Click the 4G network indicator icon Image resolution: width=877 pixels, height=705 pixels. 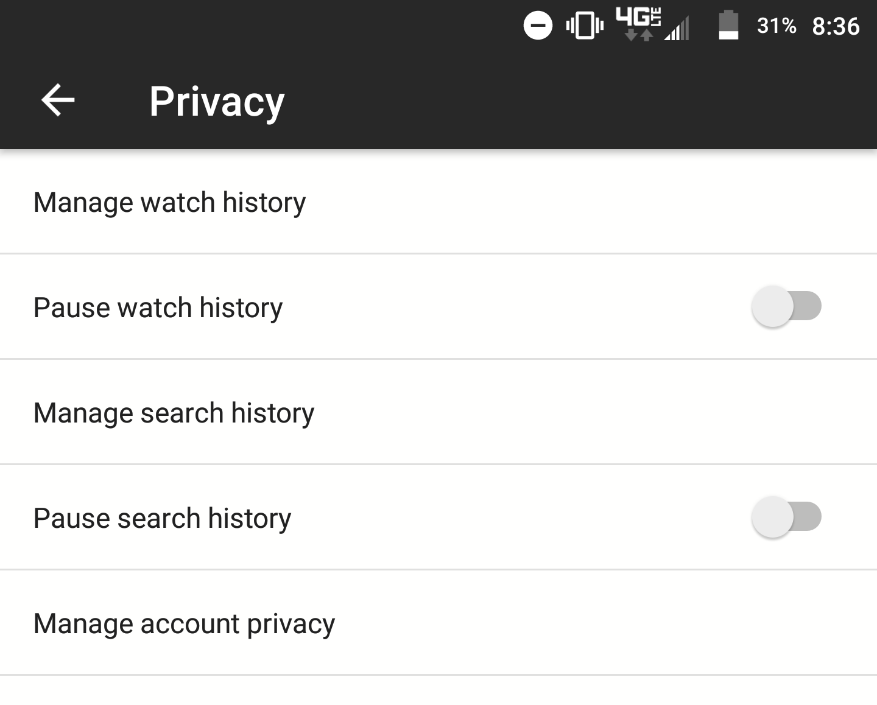coord(632,16)
